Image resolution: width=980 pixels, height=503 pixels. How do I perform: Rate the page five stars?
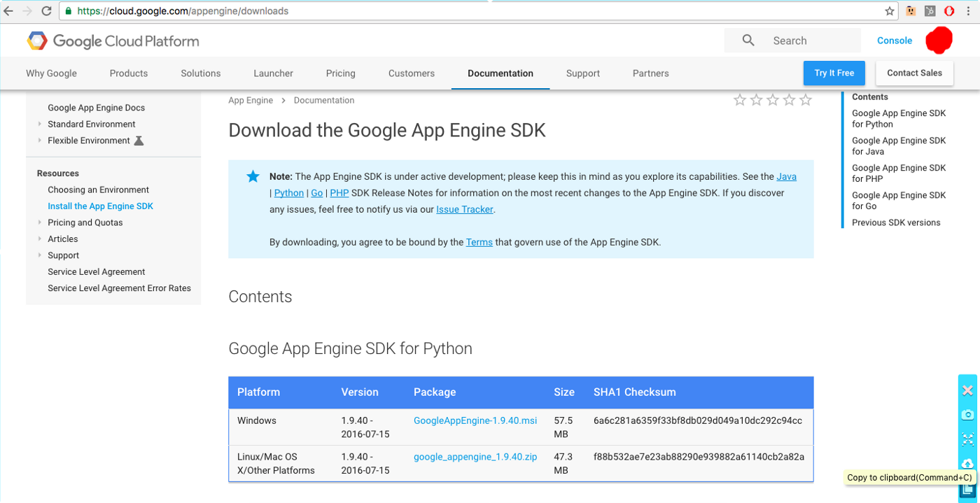806,100
